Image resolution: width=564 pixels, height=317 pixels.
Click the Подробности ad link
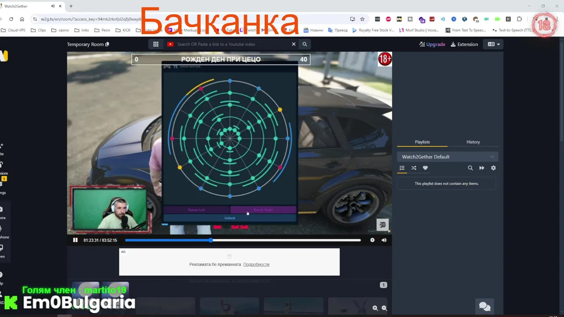tap(256, 264)
